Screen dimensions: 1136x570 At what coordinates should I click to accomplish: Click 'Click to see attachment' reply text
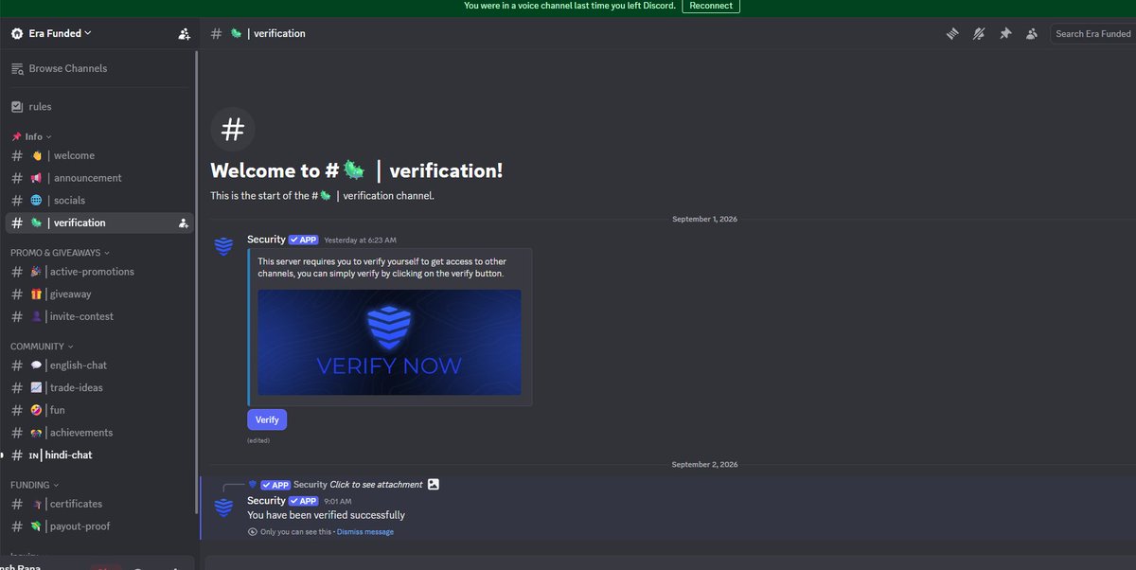(x=376, y=485)
